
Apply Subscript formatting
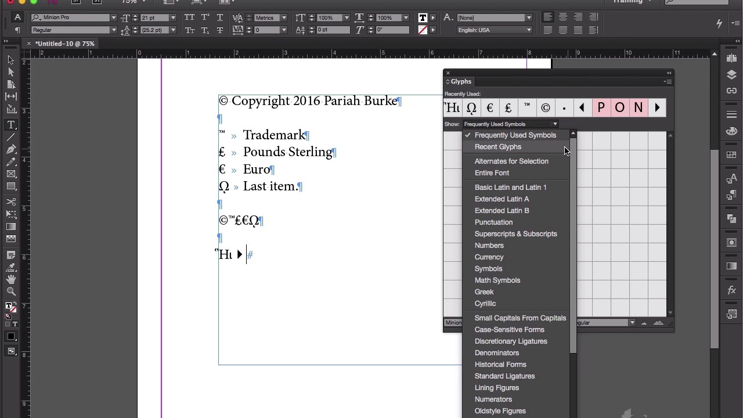(205, 30)
